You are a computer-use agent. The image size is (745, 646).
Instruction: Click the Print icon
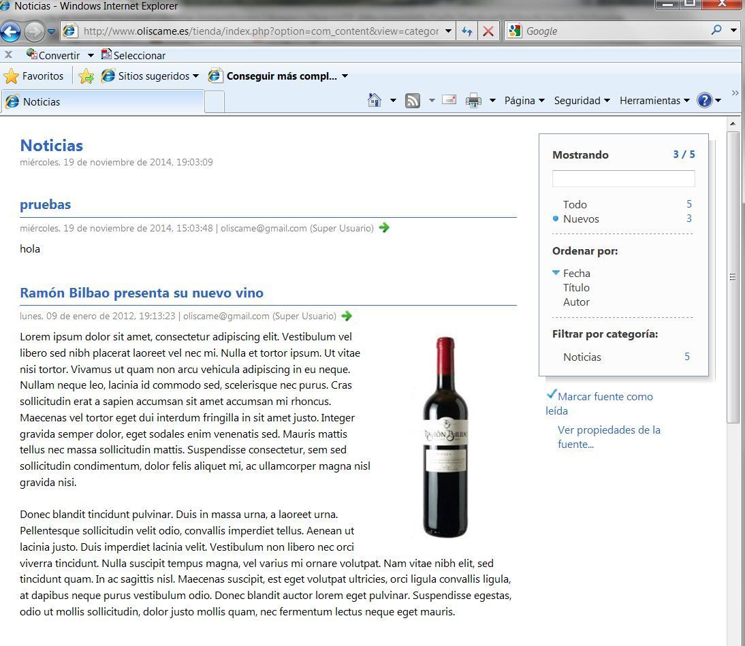pyautogui.click(x=473, y=101)
